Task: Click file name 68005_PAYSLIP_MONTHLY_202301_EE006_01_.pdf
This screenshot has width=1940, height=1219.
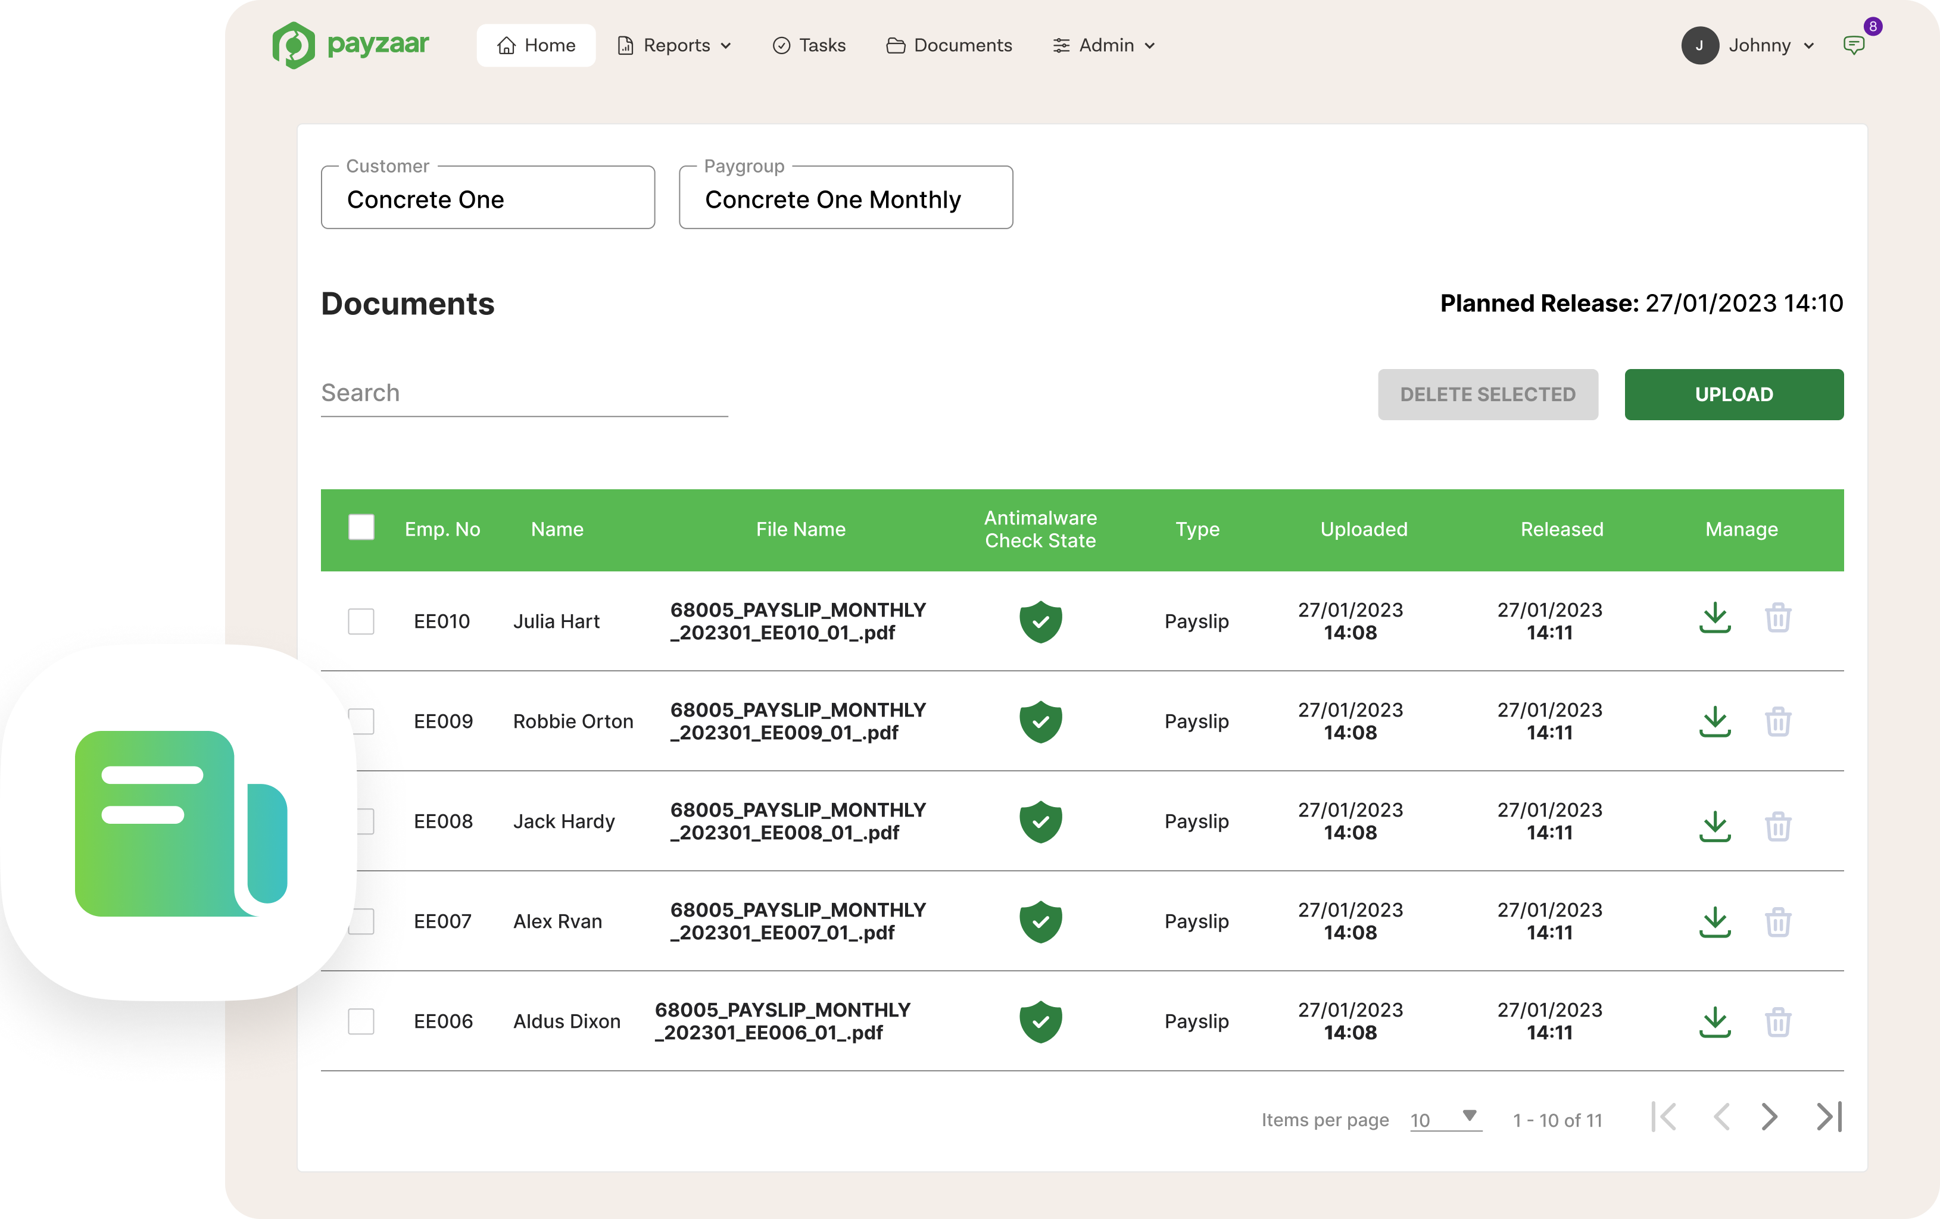Action: point(782,1020)
